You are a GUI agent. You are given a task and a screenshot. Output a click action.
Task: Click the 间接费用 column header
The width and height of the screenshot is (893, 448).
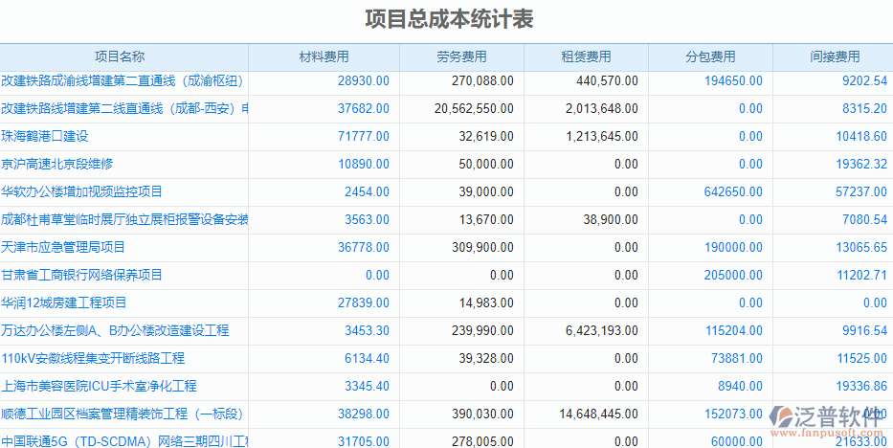[x=834, y=57]
